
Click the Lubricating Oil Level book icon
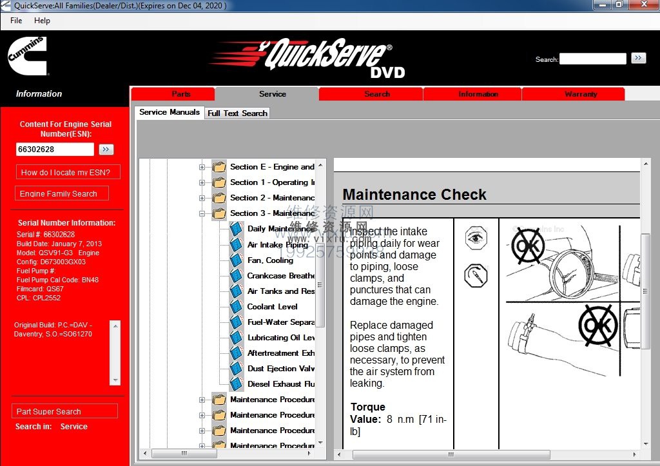(236, 338)
